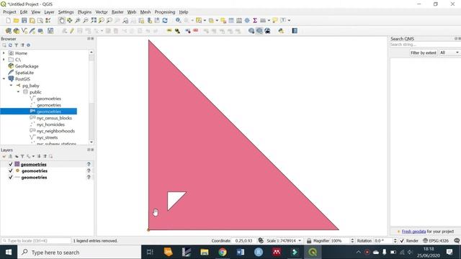Click the Show Statistical Summary sigma icon
The width and height of the screenshot is (461, 259).
coord(255,20)
